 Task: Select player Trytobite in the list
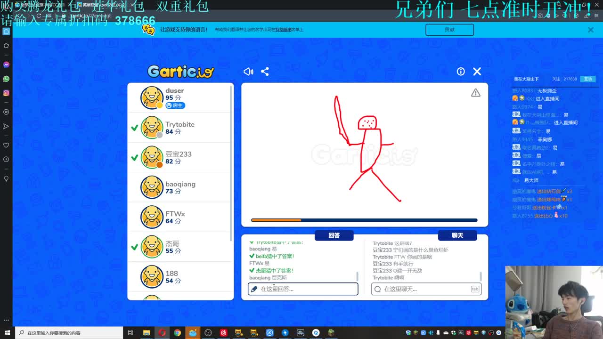click(179, 128)
